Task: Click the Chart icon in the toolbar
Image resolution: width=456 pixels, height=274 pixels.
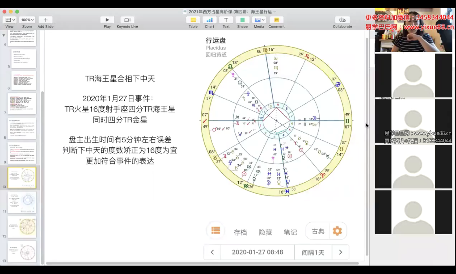Action: click(209, 20)
